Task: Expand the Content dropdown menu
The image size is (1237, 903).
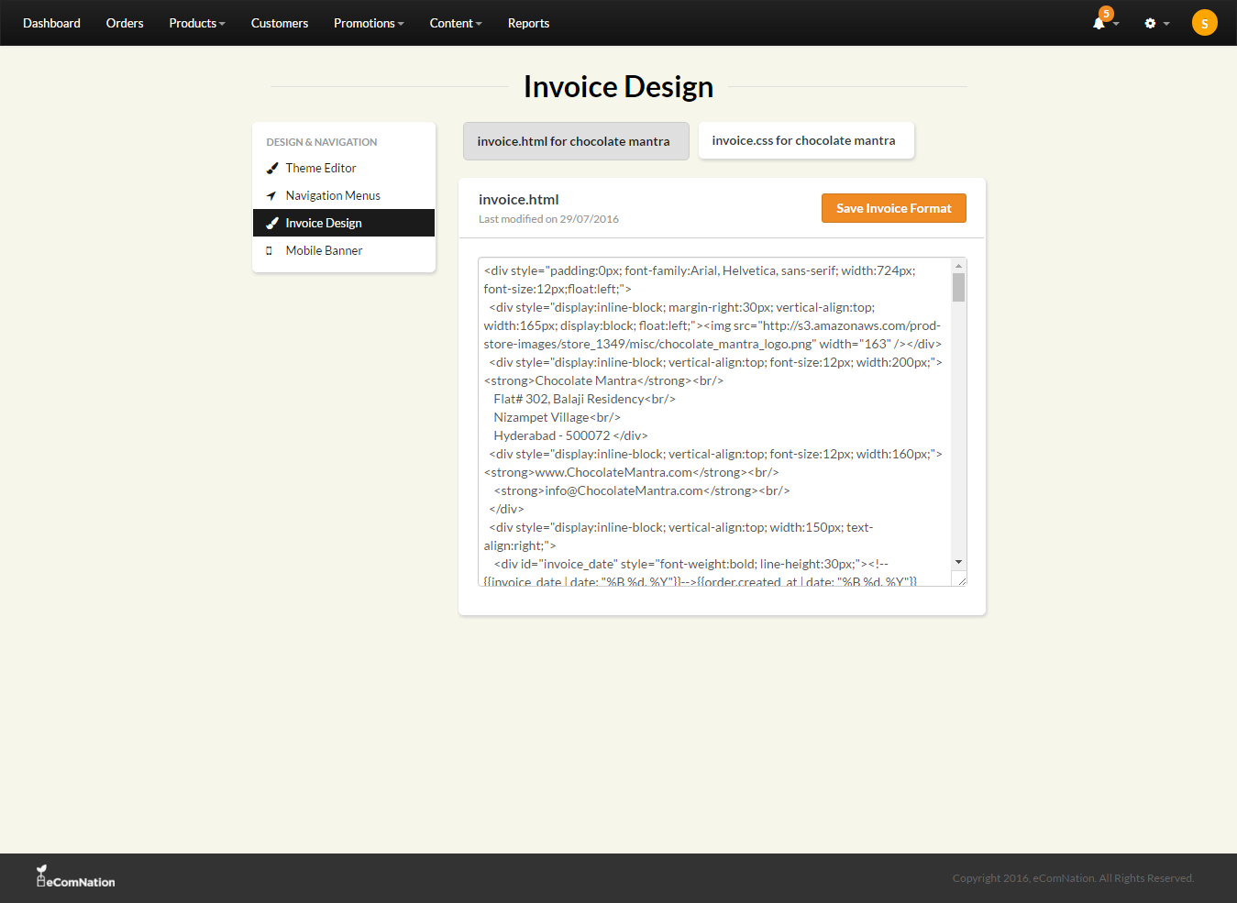Action: click(x=456, y=23)
